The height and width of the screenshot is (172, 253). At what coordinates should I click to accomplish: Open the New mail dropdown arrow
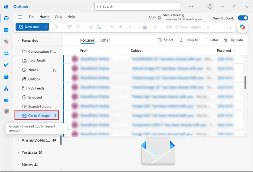[x=46, y=27]
